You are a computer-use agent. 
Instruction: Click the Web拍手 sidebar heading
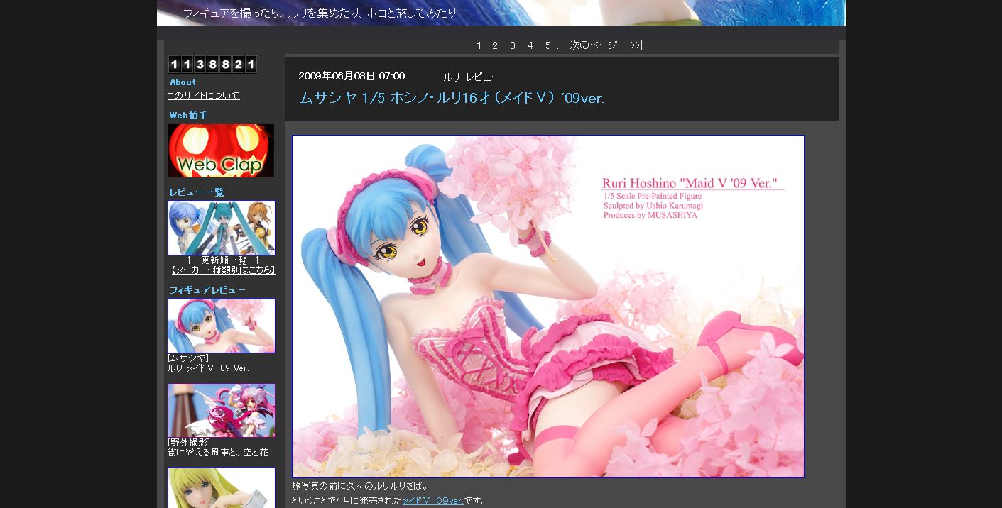click(188, 116)
